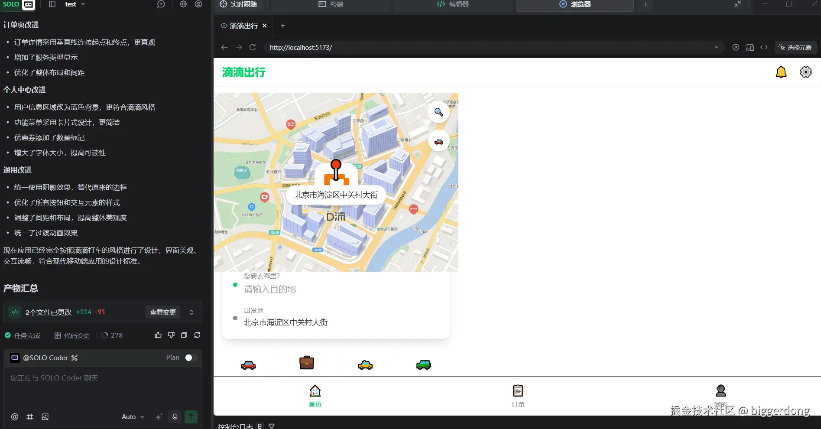
Task: Click the 出发地 departure address row
Action: point(336,317)
